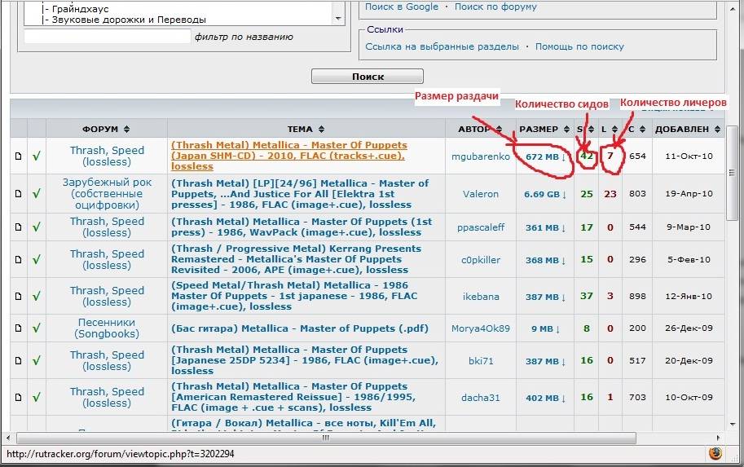Screen dimensions: 744x467
Task: Sort results by the ТЕМА column header
Action: click(x=306, y=129)
